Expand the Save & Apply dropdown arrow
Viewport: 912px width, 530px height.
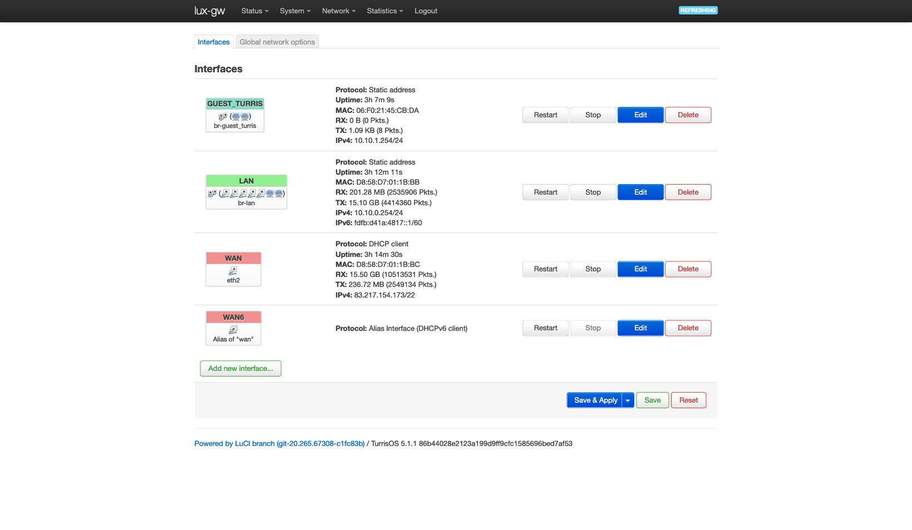click(628, 400)
